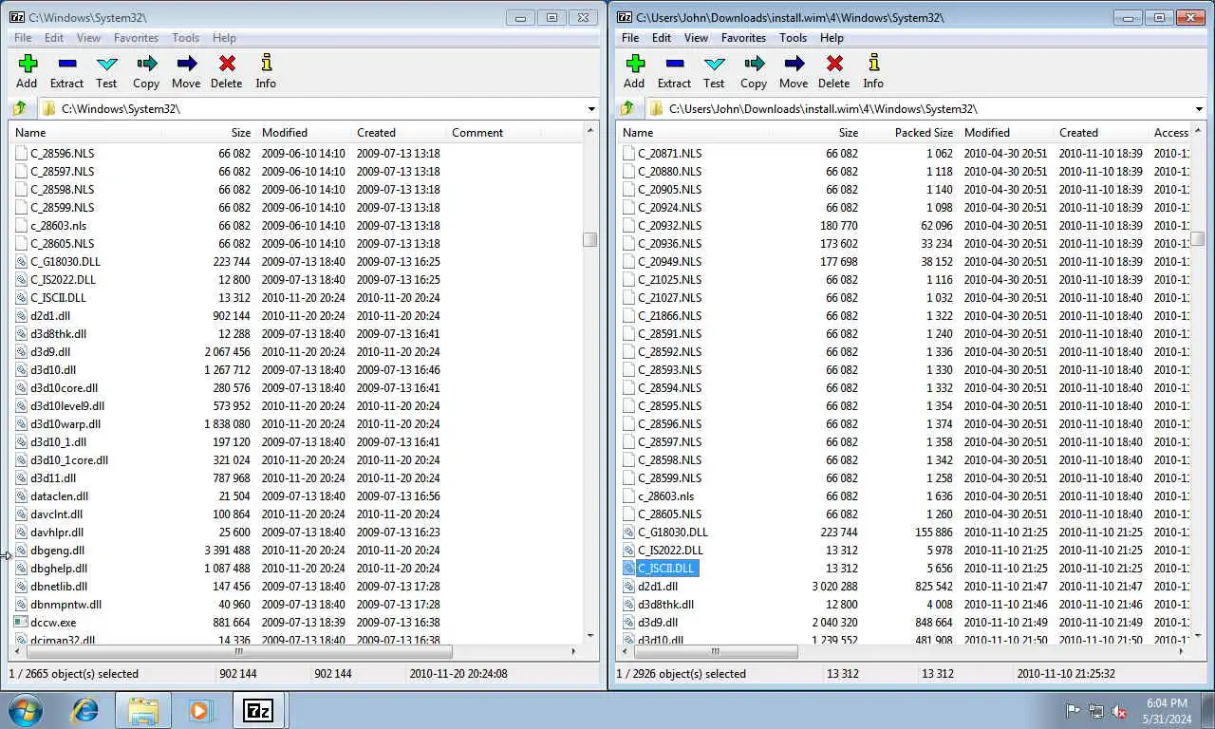The width and height of the screenshot is (1215, 729).
Task: Select d2d1.dll in left window
Action: pyautogui.click(x=50, y=315)
